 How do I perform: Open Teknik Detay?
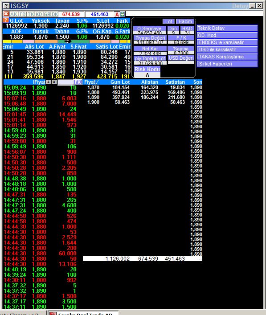tap(227, 28)
